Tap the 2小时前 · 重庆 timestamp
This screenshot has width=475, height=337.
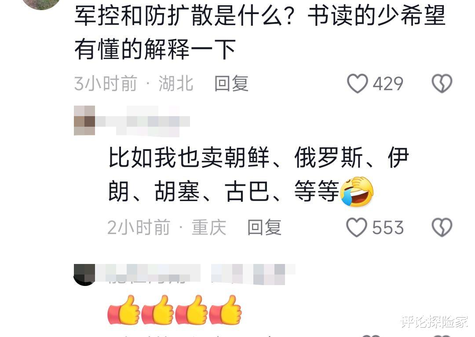pos(167,227)
